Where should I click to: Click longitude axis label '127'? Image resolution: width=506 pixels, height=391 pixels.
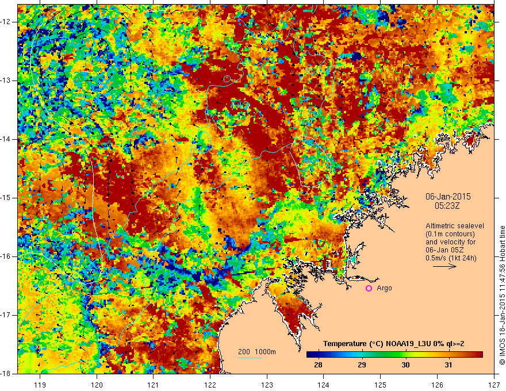pyautogui.click(x=494, y=385)
